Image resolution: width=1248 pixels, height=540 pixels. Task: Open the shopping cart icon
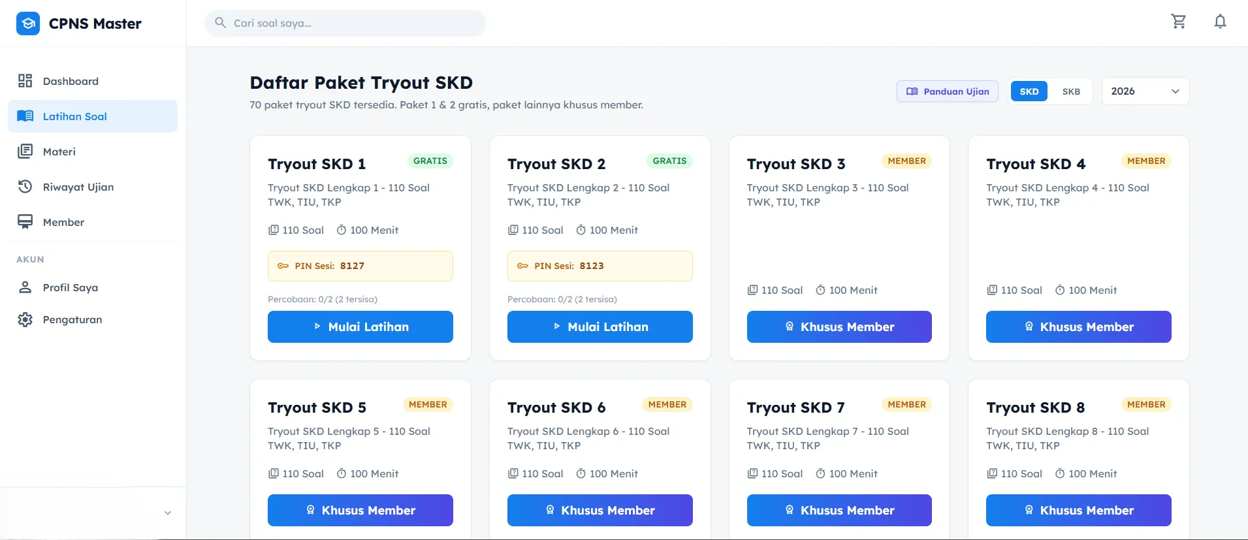click(1179, 22)
